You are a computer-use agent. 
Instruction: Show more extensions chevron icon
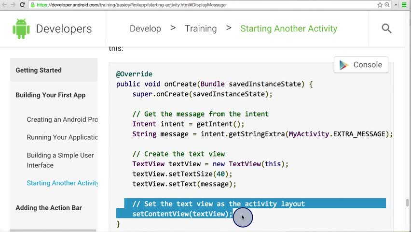396,5
